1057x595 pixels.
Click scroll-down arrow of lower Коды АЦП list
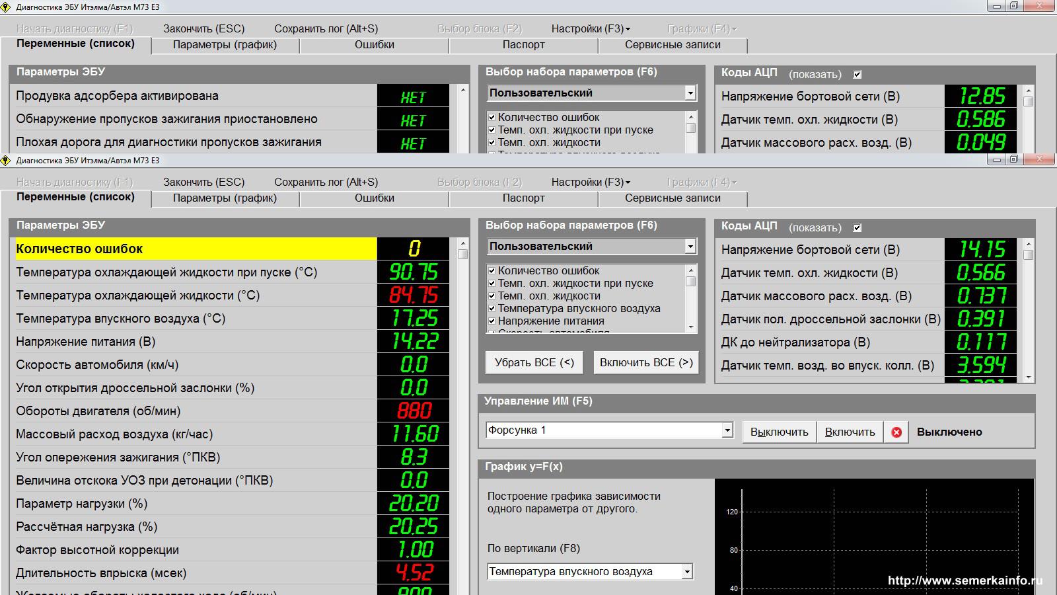[1029, 377]
